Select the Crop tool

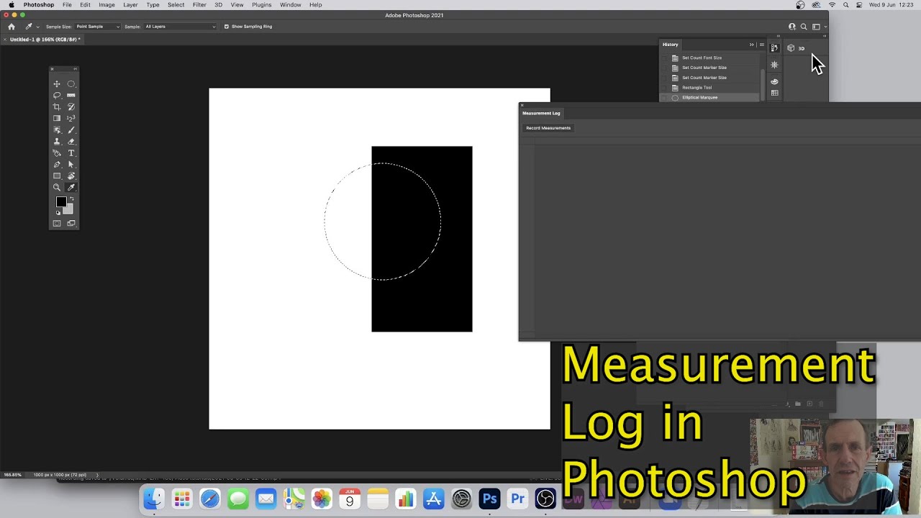point(57,107)
